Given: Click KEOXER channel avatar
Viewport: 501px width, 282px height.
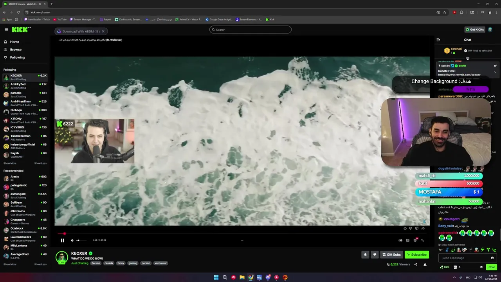Looking at the screenshot, I should (x=61, y=258).
